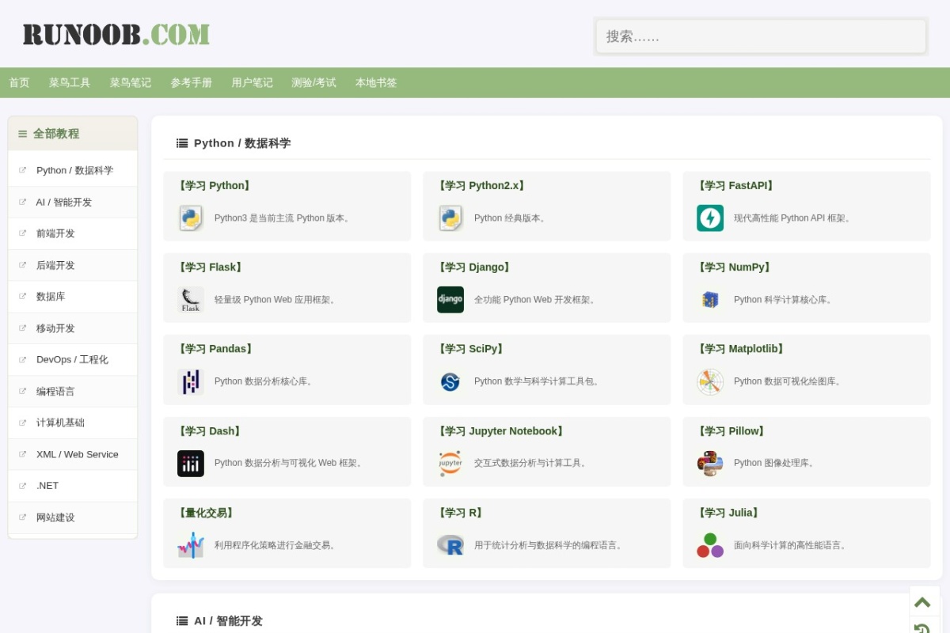Viewport: 950px width, 633px height.
Task: Select .NET in sidebar
Action: pos(73,486)
